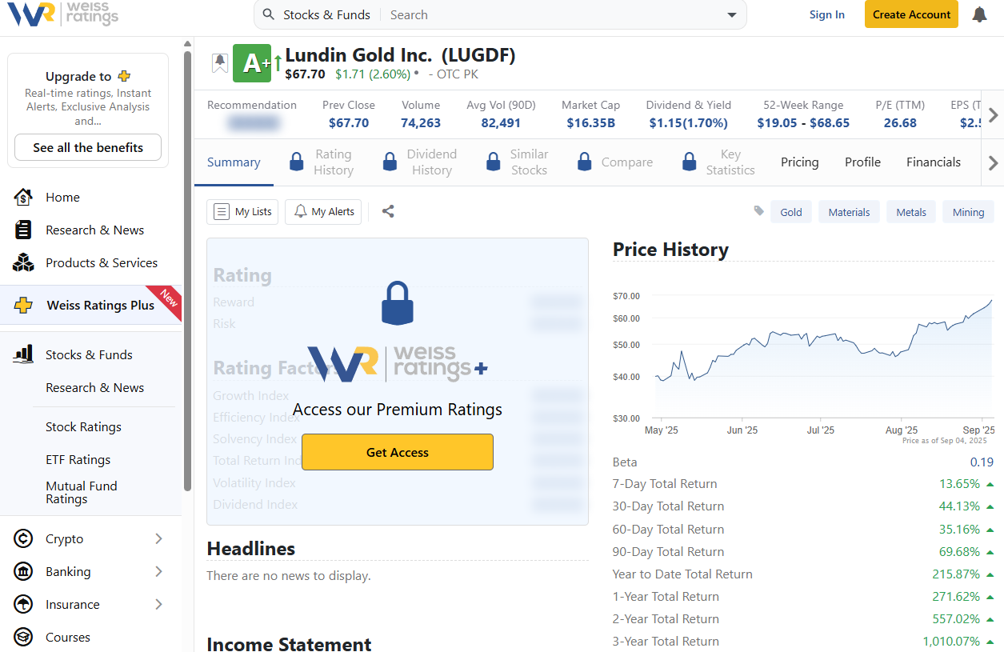Click the Compare lock icon
The height and width of the screenshot is (652, 1004).
[x=585, y=162]
